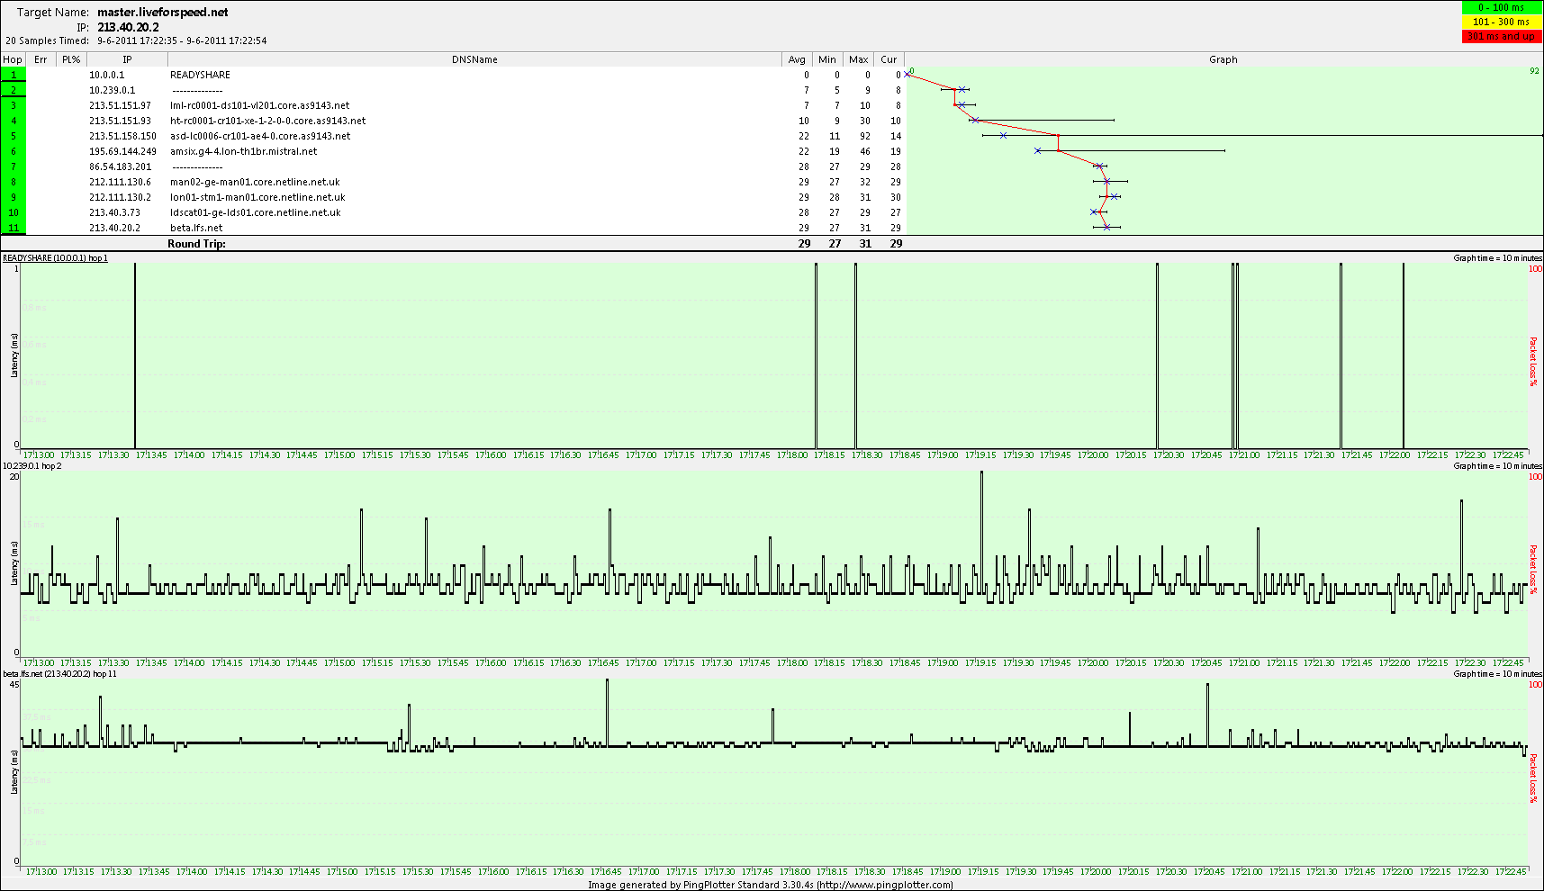1544x891 pixels.
Task: Click the Latency (ms) axis label on hop 11 graph
Action: [x=14, y=771]
